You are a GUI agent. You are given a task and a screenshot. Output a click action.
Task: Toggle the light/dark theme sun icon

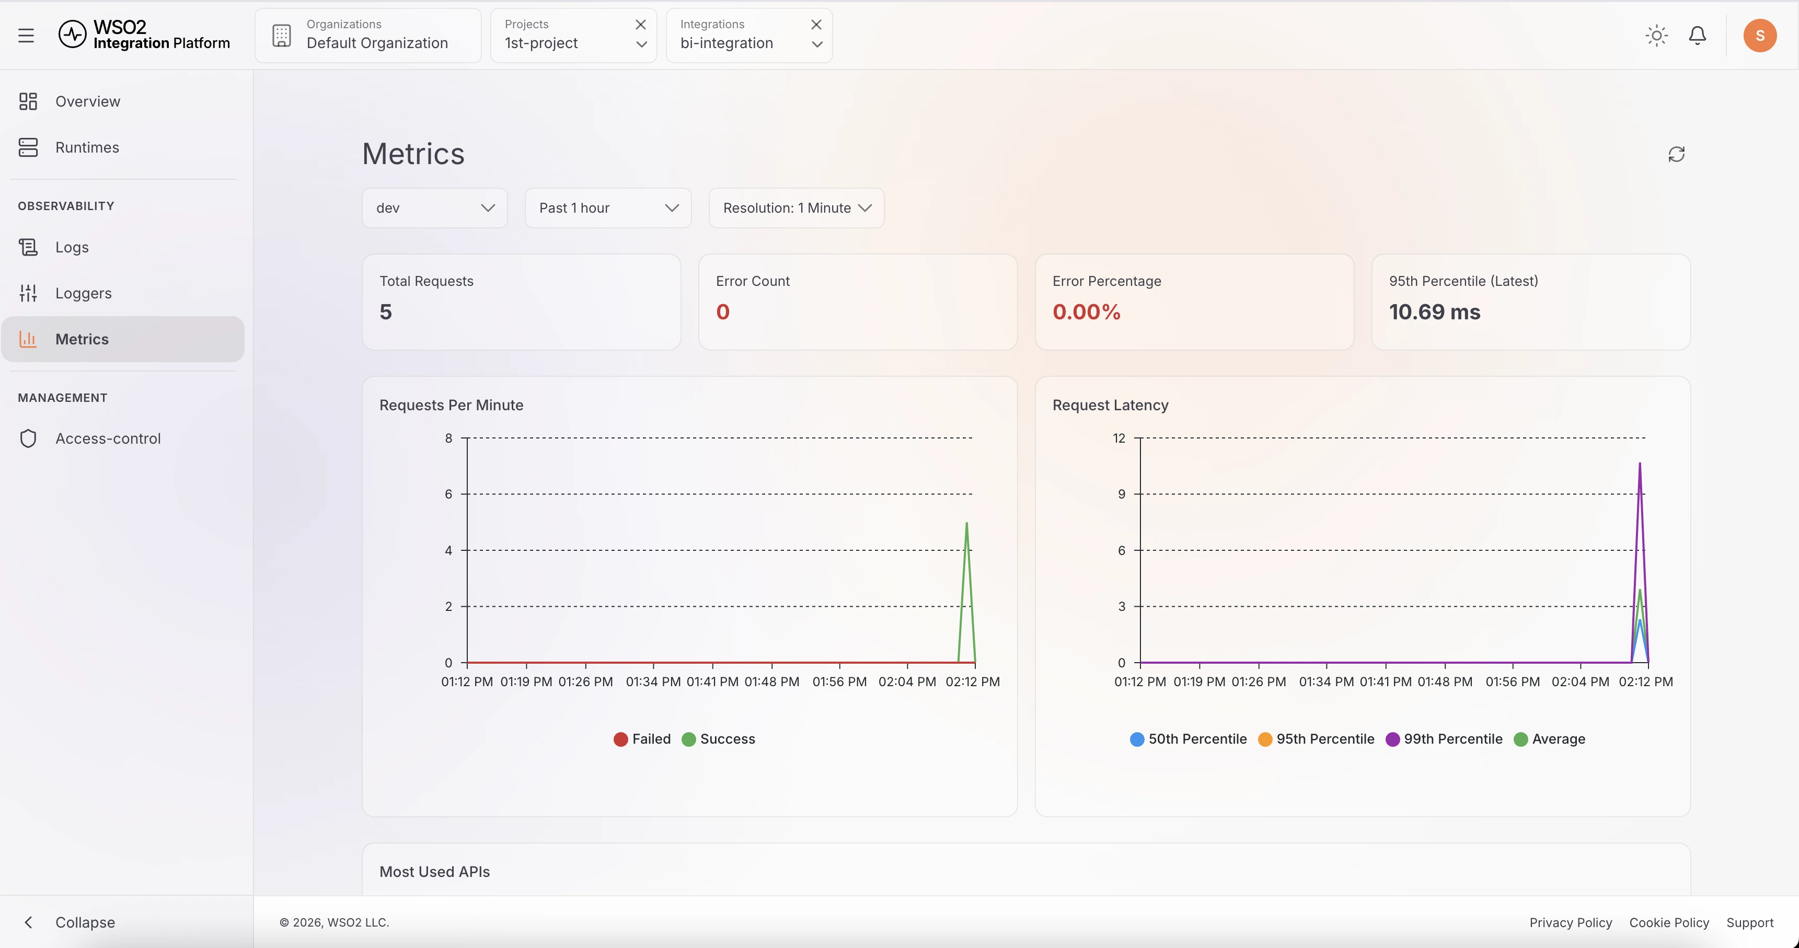point(1656,36)
